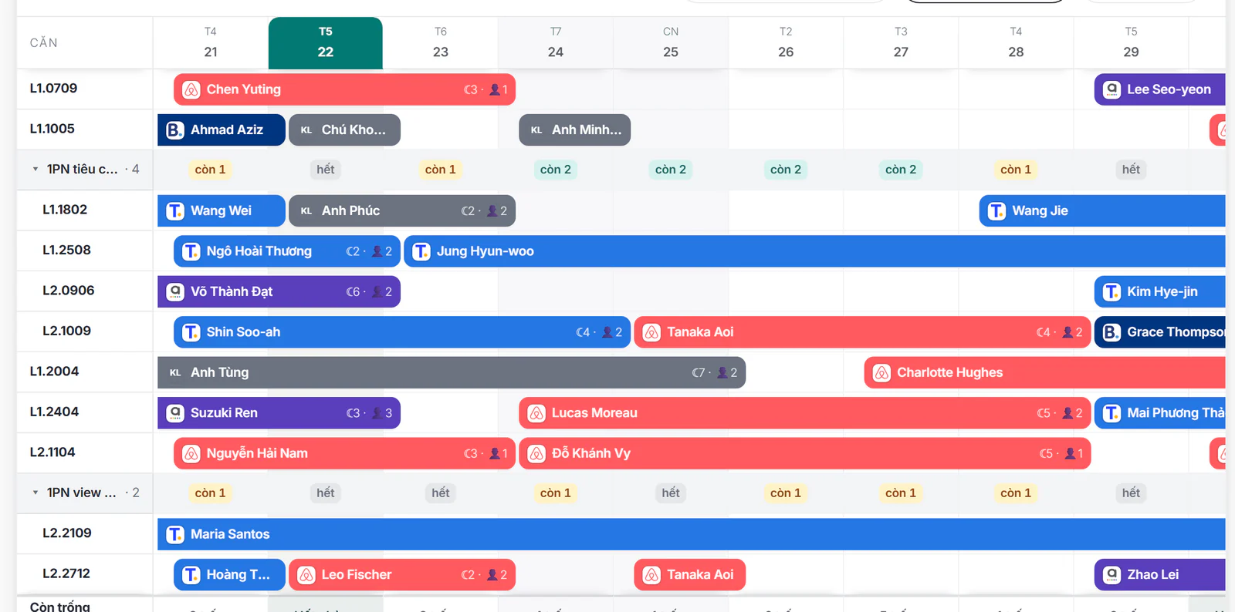The image size is (1235, 612).
Task: Click the KL badge on Chú Kho booking
Action: pos(306,130)
